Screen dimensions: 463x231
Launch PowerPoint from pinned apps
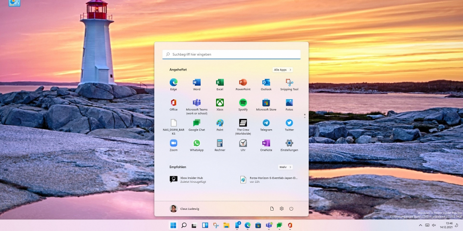tap(243, 84)
